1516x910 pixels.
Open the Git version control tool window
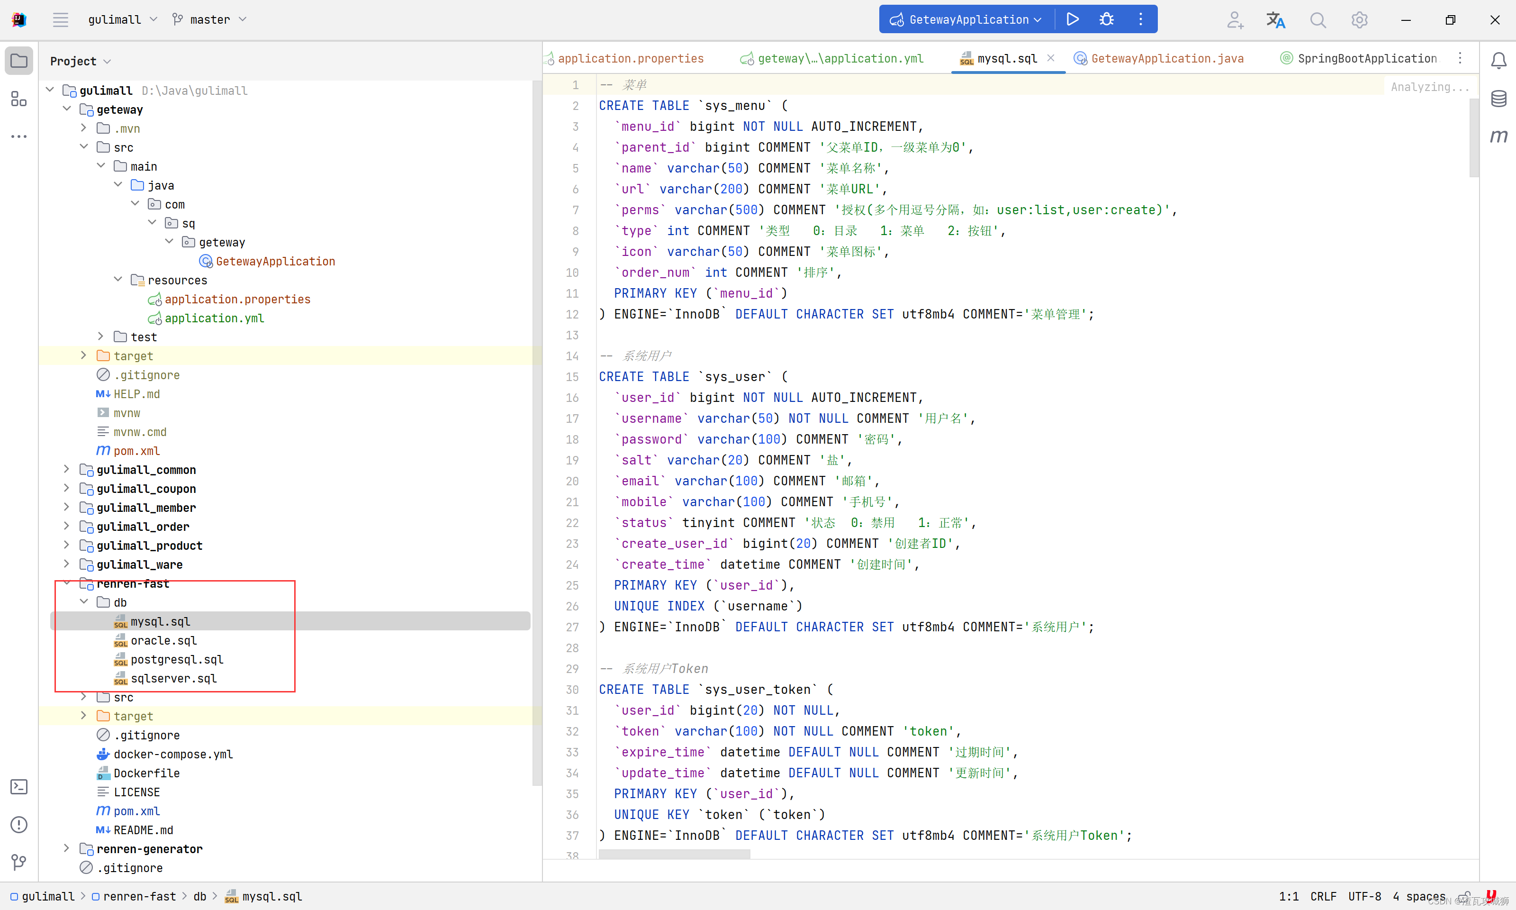[x=19, y=862]
